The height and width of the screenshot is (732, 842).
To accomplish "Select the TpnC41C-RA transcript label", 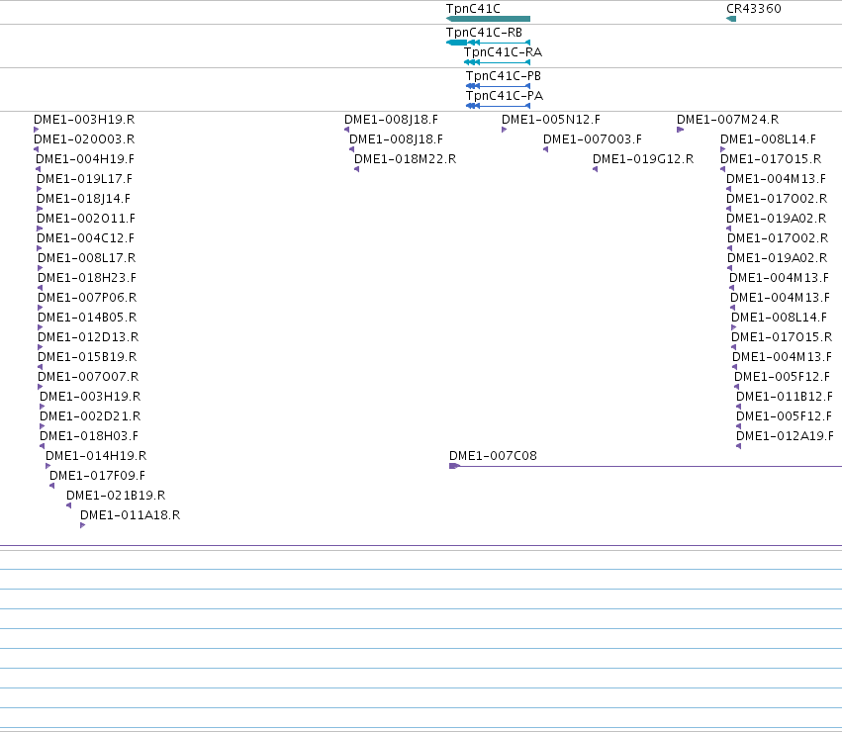I will 504,52.
